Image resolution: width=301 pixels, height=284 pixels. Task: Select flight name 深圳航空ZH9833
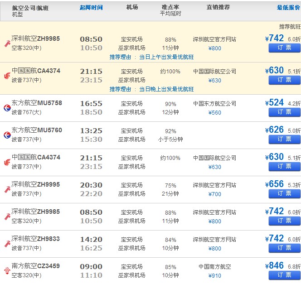point(36,239)
